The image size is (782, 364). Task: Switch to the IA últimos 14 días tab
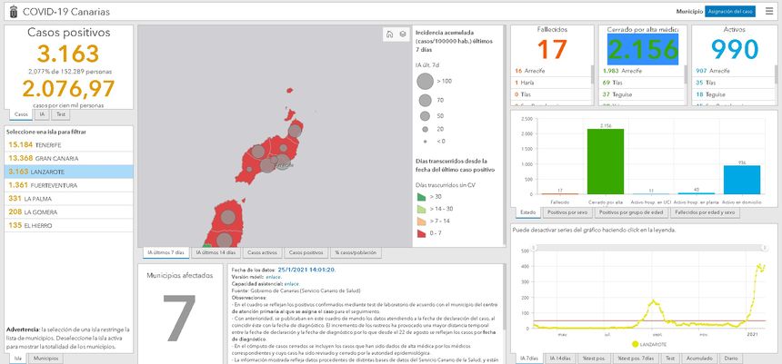click(x=215, y=251)
